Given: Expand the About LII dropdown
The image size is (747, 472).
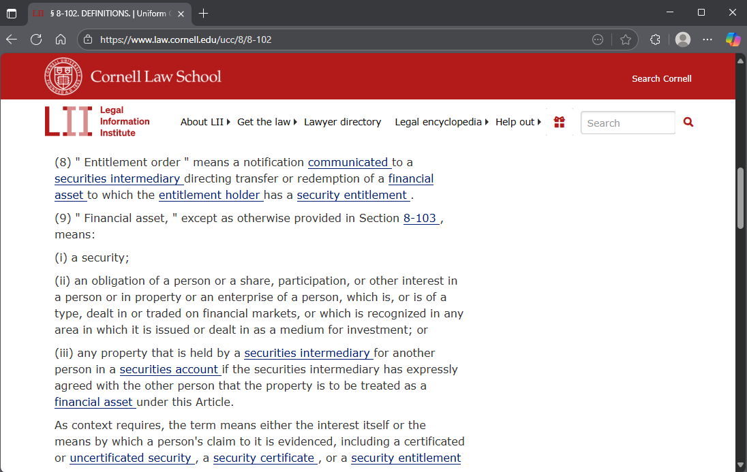Looking at the screenshot, I should pos(201,122).
